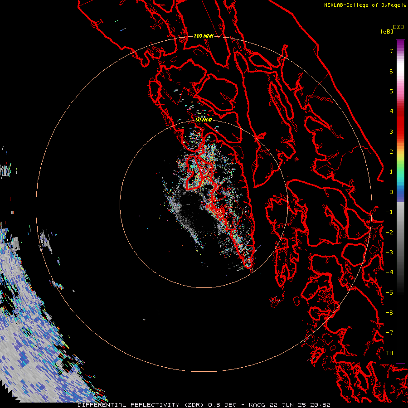Click the -1 value on color scale
Viewport: 408px width, 408px height.
[389, 212]
